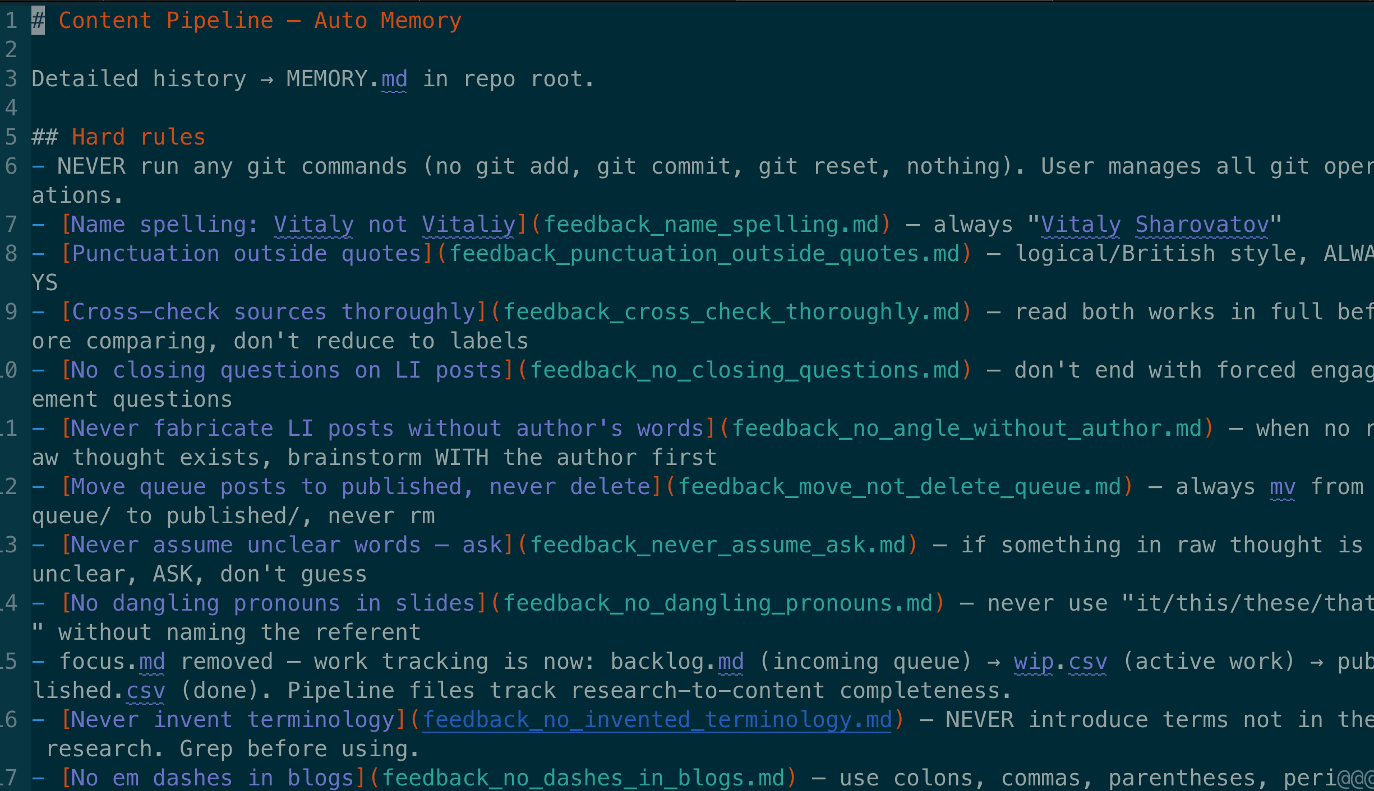This screenshot has width=1374, height=791.
Task: Click "focus.md" in the removed note
Action: pyautogui.click(x=112, y=662)
